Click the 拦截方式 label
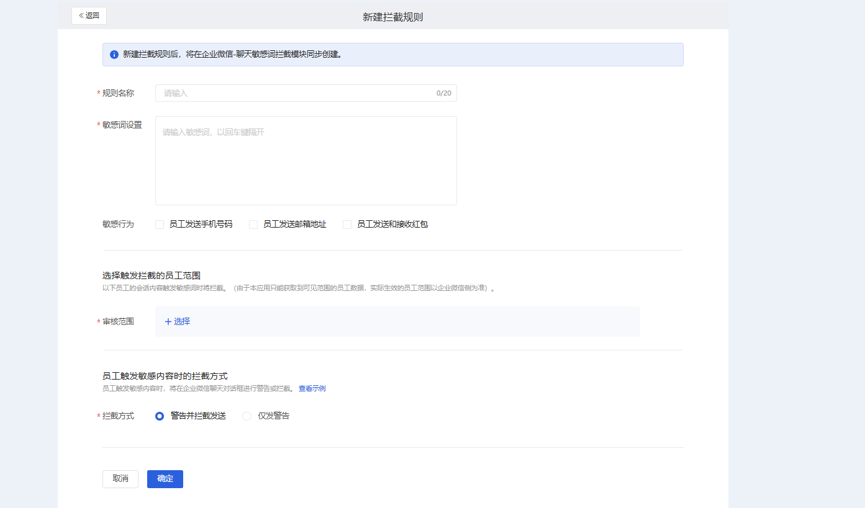The image size is (865, 508). (118, 416)
